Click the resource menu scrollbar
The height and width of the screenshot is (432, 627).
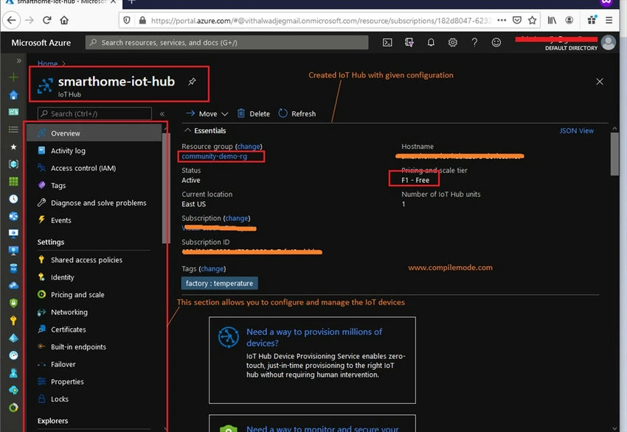[x=165, y=188]
